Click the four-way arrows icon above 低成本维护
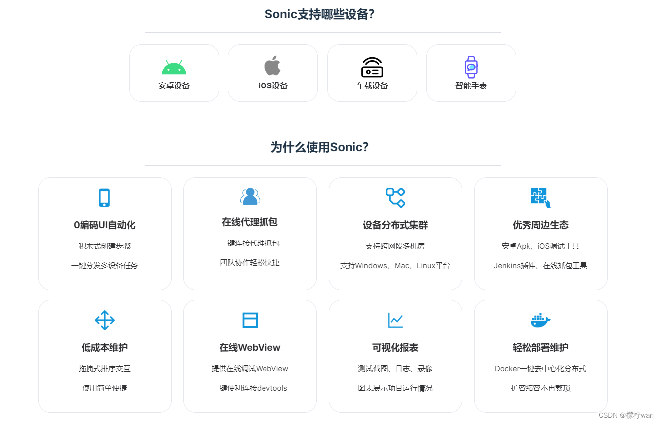661x423 pixels. point(105,320)
